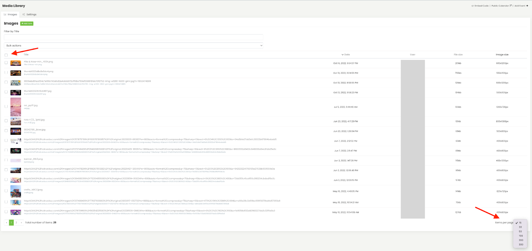Select 200 items per page option
Screen dimensions: 532x251
pos(520,240)
